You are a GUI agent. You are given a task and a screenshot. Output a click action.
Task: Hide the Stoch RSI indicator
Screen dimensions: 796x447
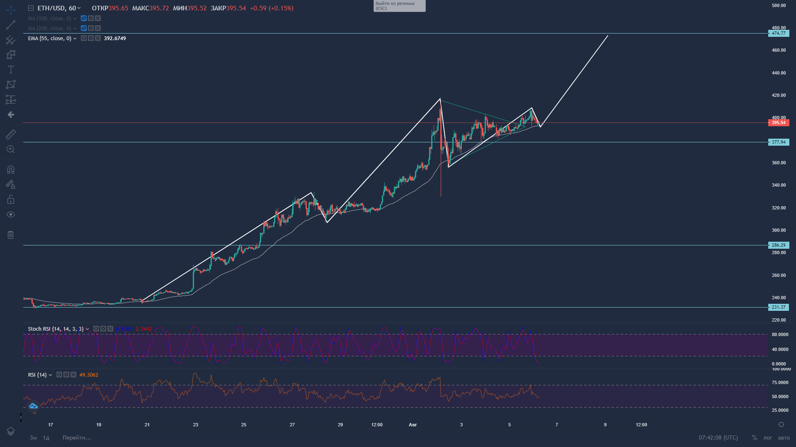96,329
